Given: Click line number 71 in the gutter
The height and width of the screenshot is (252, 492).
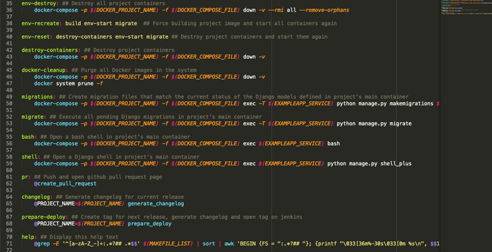Looking at the screenshot, I should click(9, 244).
